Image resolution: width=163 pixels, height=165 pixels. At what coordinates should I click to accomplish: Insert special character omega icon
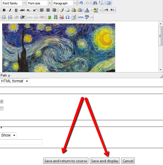point(67,17)
